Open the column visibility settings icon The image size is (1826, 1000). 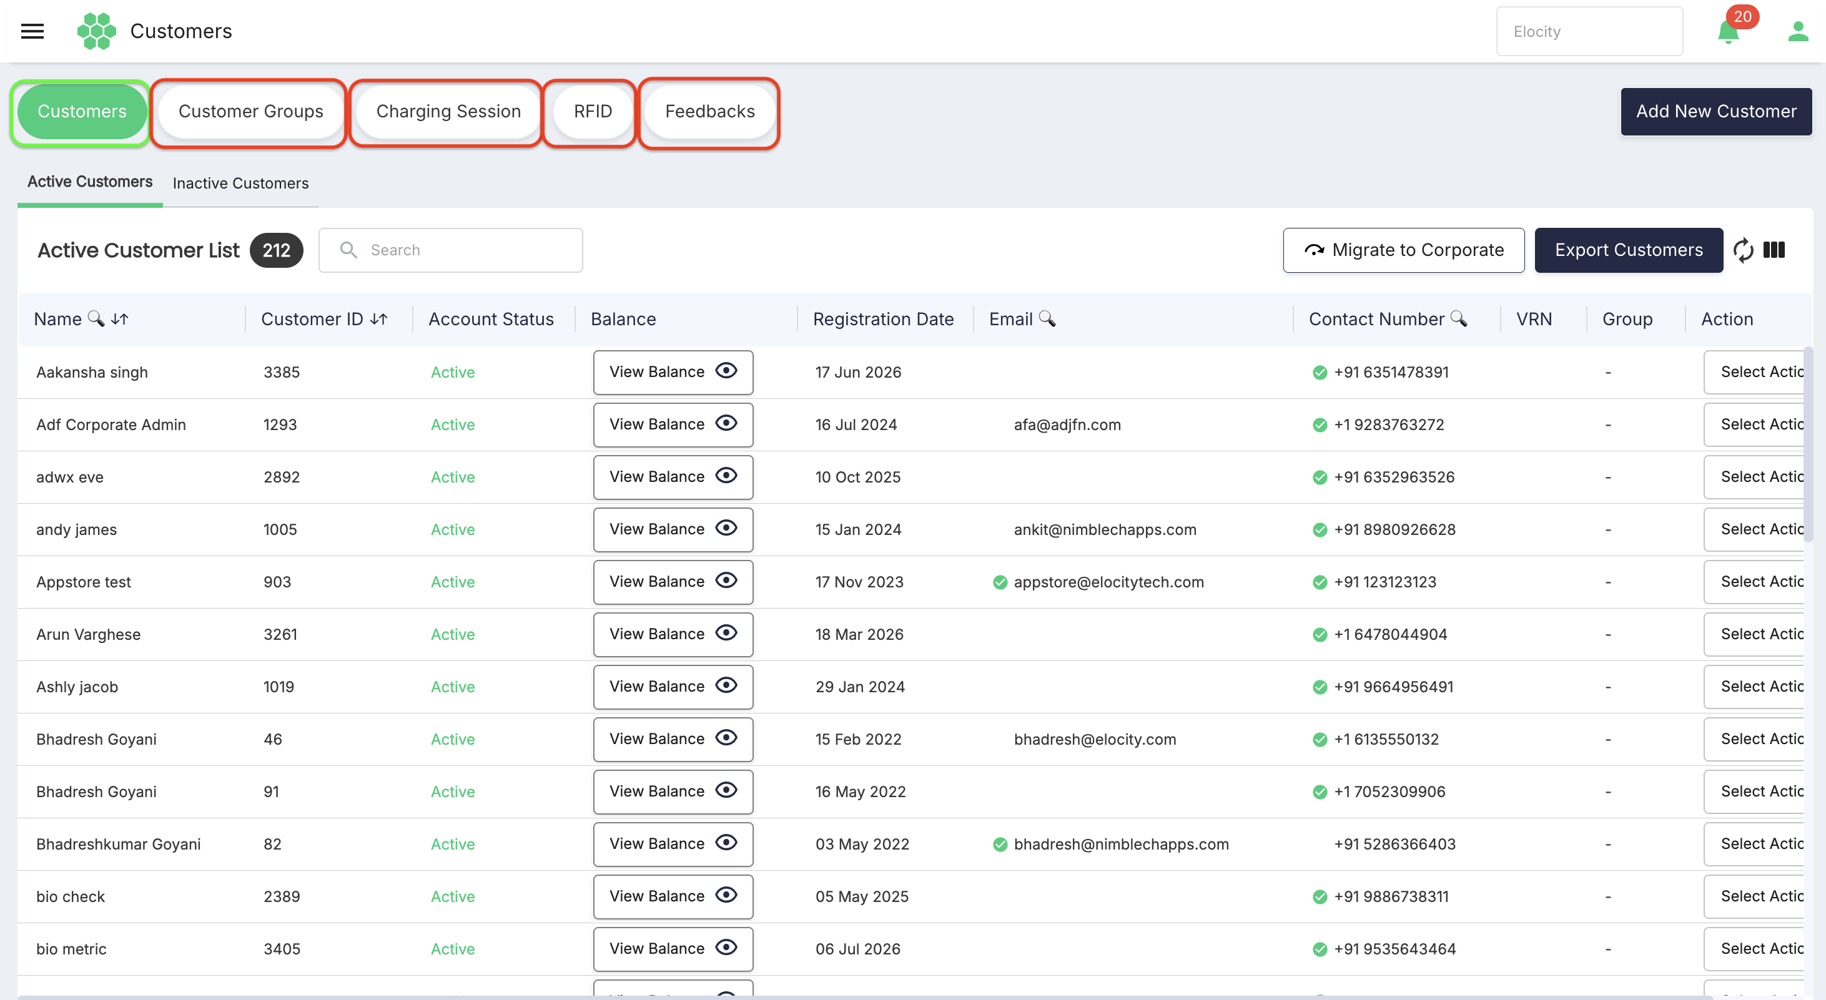coord(1774,250)
